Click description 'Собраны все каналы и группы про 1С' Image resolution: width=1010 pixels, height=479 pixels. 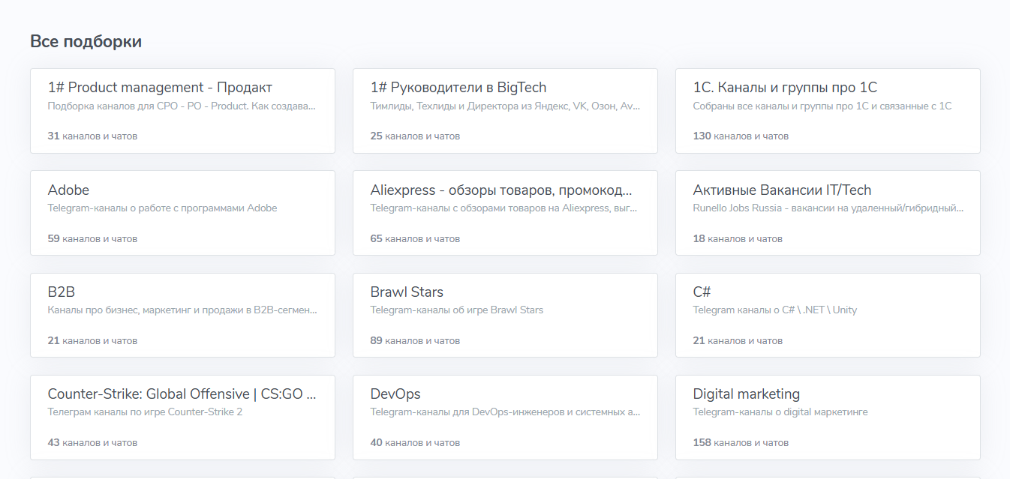[x=822, y=106]
